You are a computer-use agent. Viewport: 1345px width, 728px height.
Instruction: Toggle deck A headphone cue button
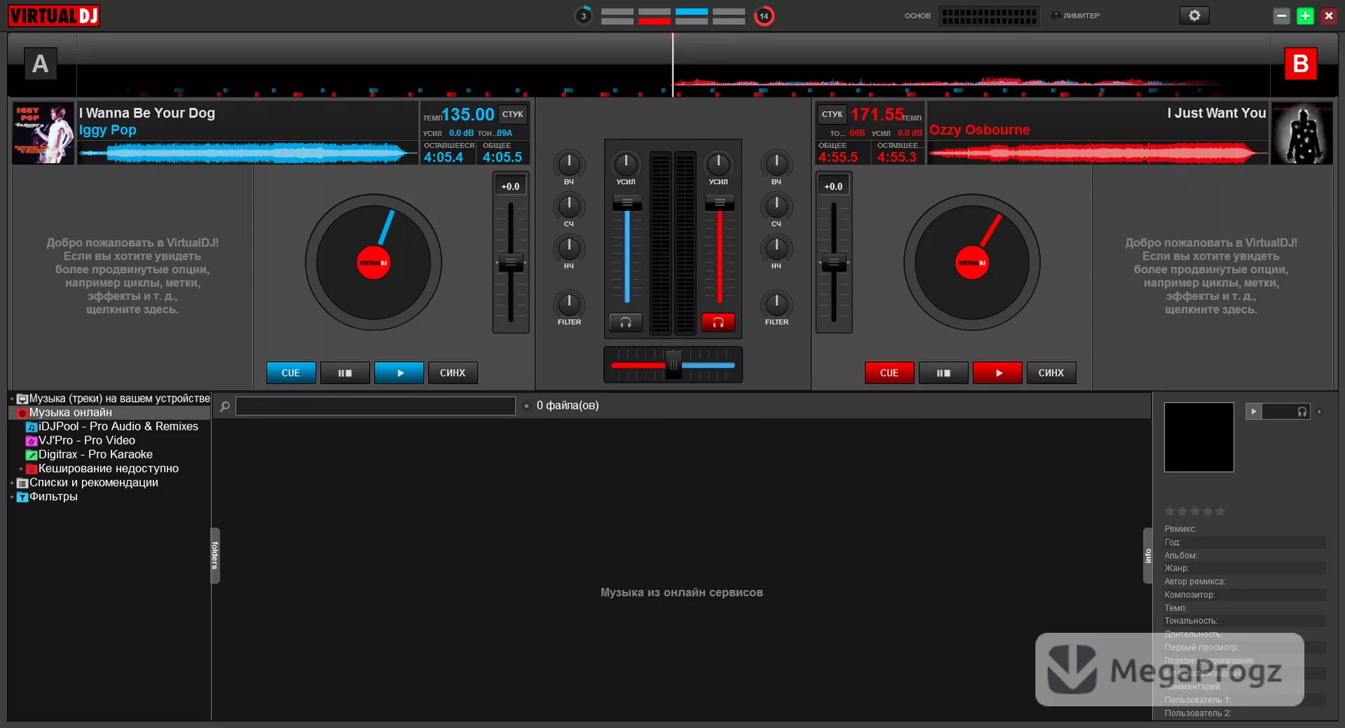626,323
